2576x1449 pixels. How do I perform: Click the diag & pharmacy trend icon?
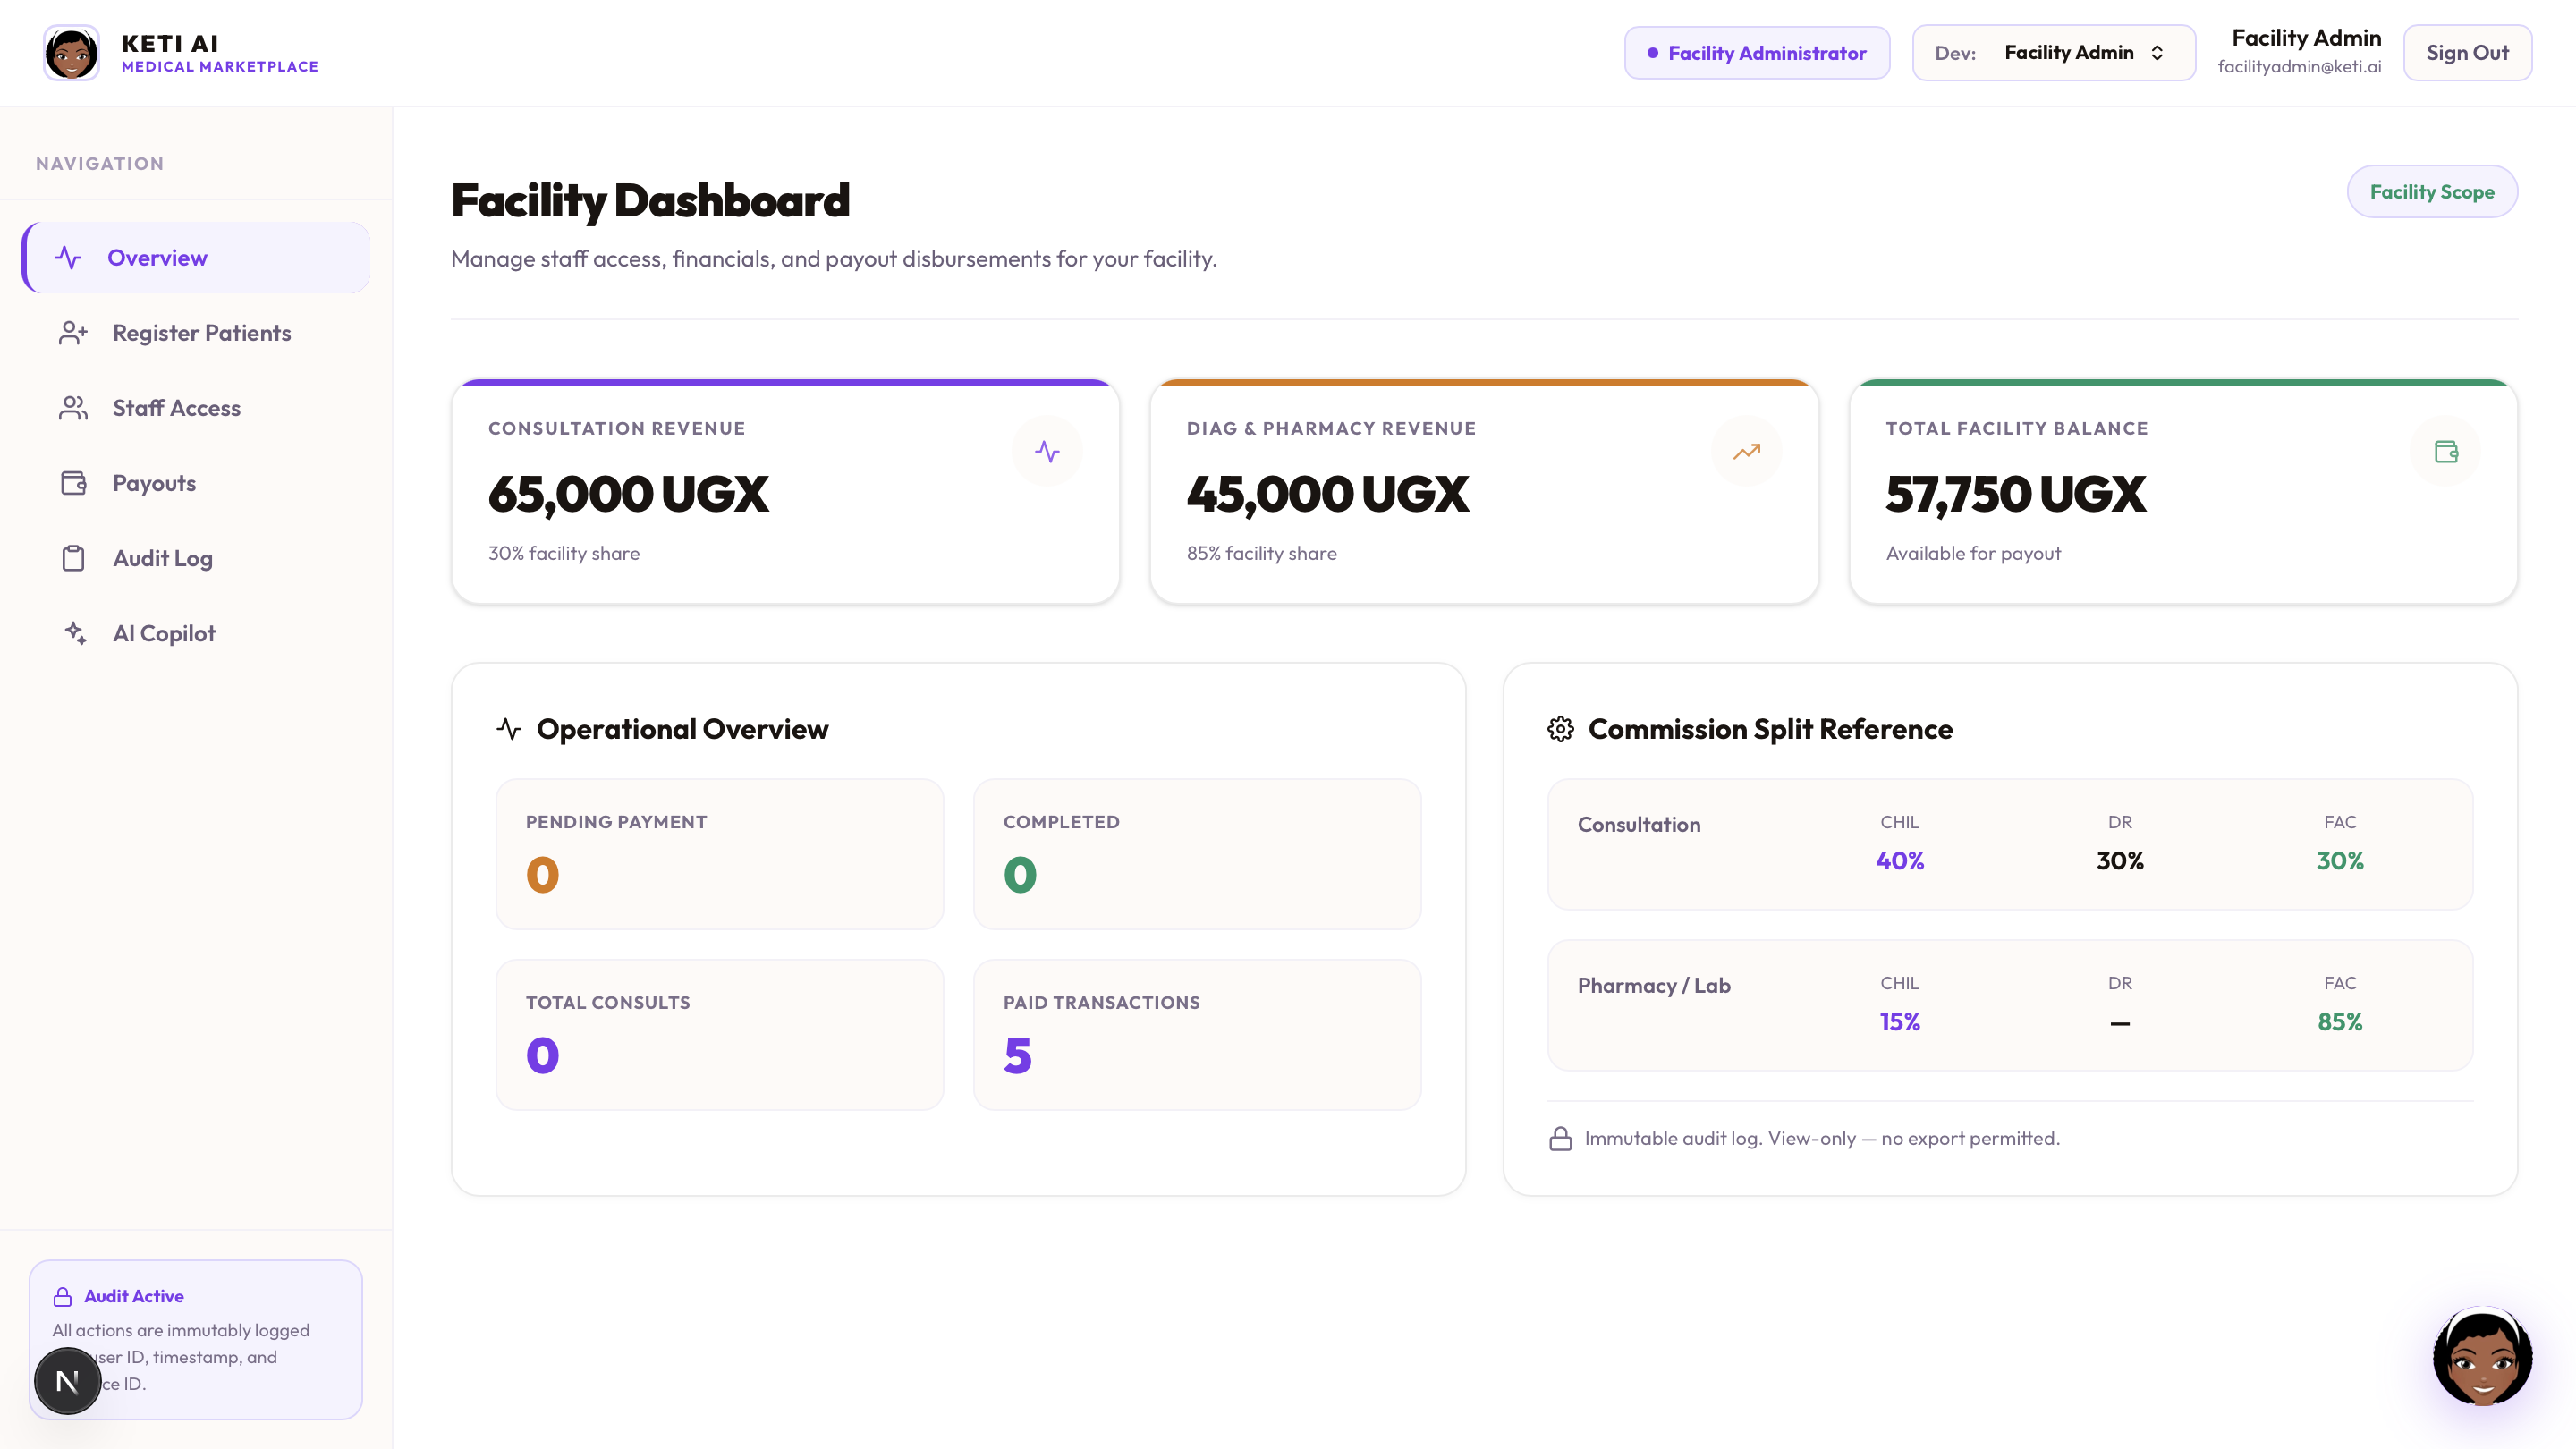click(1746, 452)
